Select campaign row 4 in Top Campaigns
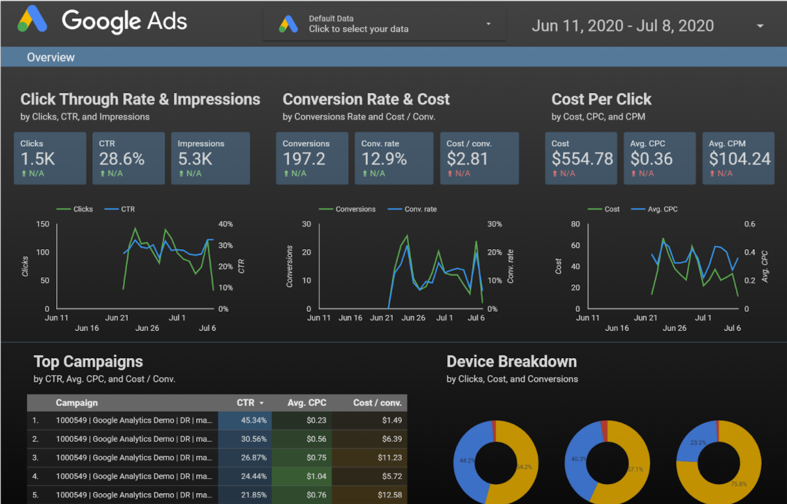 [x=217, y=476]
